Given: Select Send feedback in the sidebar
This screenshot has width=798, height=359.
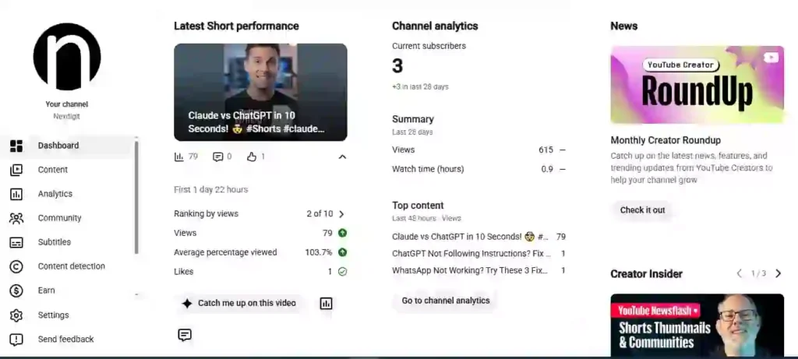Looking at the screenshot, I should coord(69,340).
